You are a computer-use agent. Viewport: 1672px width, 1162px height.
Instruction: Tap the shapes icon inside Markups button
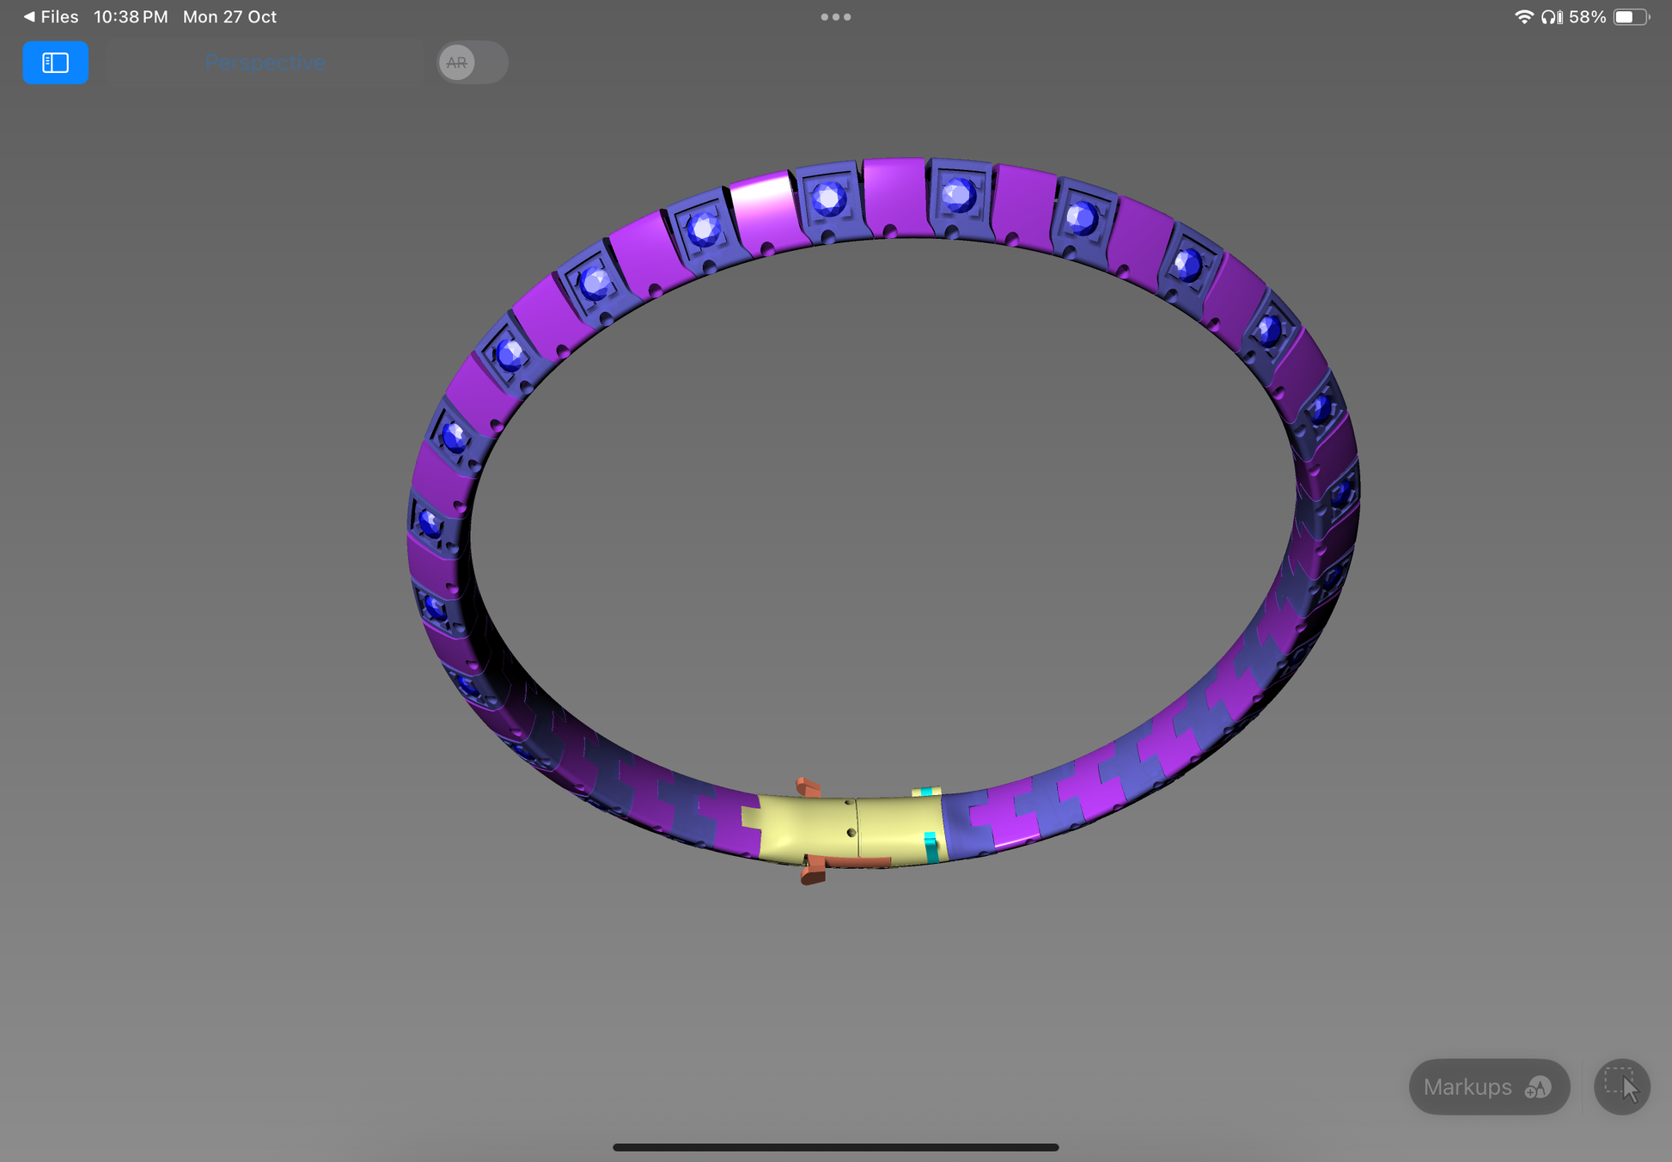click(1537, 1087)
